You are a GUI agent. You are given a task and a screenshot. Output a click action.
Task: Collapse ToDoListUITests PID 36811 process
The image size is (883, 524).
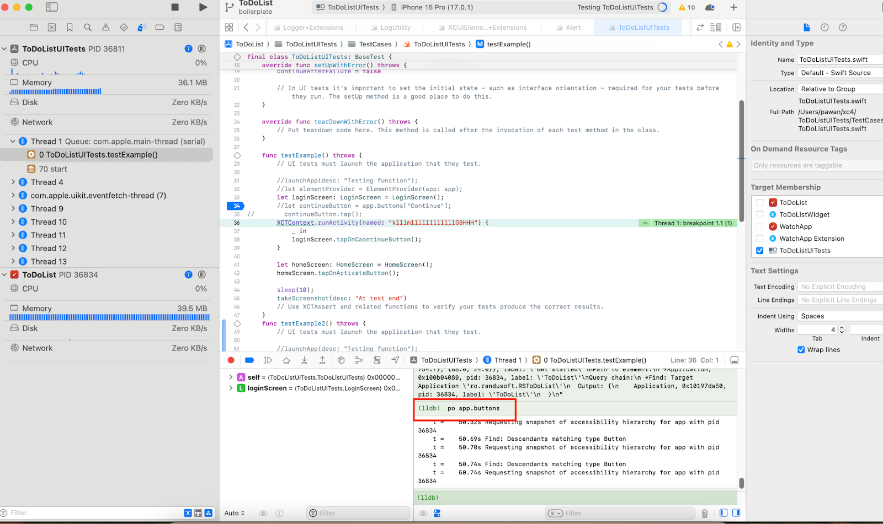[x=4, y=49]
